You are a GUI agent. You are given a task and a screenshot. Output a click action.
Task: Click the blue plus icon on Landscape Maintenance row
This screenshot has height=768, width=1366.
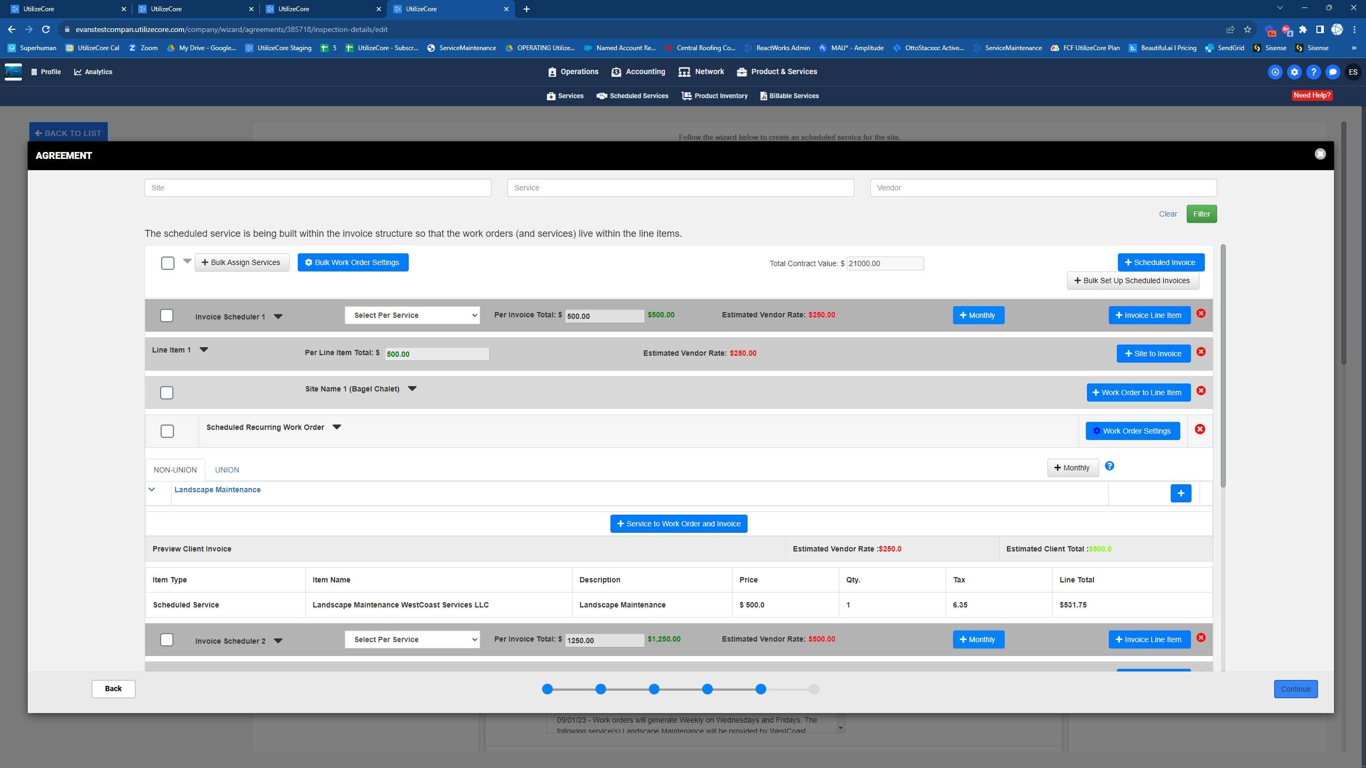tap(1180, 493)
